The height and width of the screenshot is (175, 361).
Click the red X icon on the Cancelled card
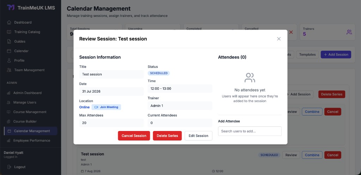[x=291, y=32]
